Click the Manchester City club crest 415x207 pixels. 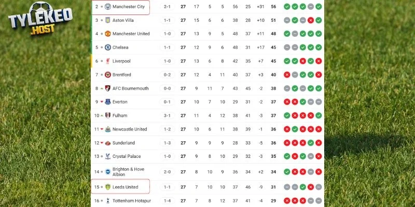click(108, 7)
